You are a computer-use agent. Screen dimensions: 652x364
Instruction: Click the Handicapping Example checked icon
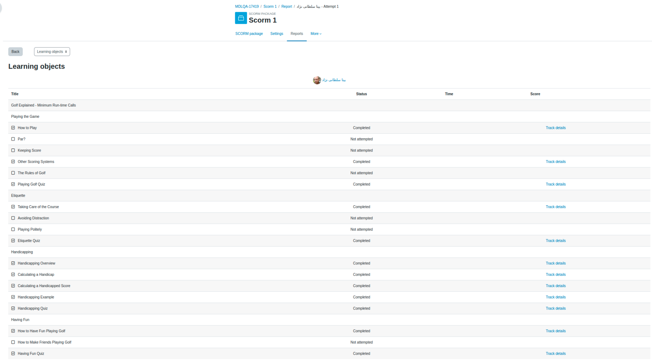coord(13,297)
